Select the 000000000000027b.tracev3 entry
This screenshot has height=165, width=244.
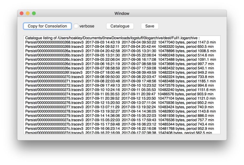pyautogui.click(x=54, y=124)
